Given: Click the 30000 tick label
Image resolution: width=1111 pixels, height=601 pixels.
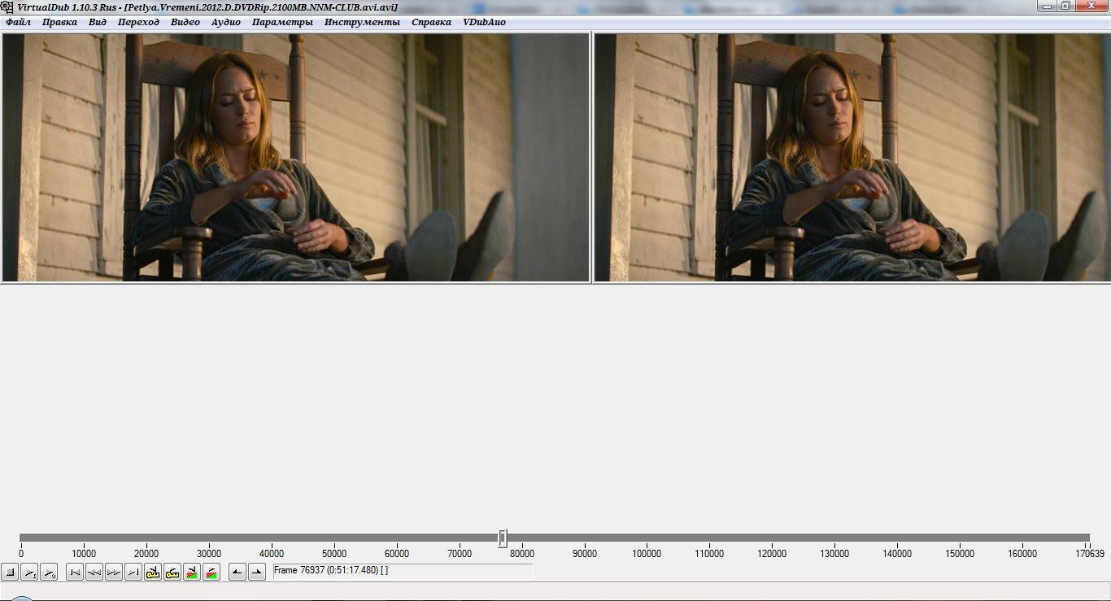Looking at the screenshot, I should pos(209,554).
